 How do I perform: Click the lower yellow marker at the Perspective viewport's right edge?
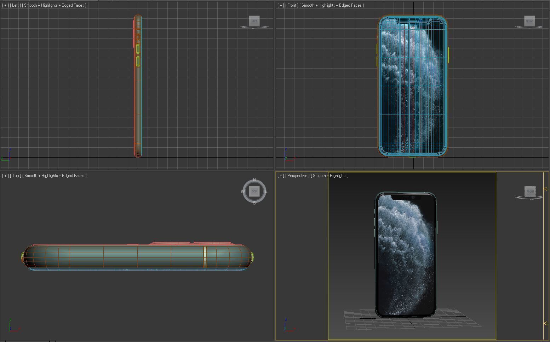(545, 323)
